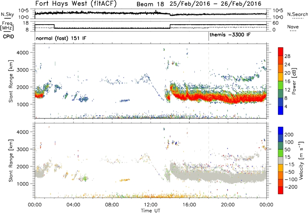Click the 'Velocity [m s-1]' colorbar label
The height and width of the screenshot is (213, 308).
coord(301,160)
